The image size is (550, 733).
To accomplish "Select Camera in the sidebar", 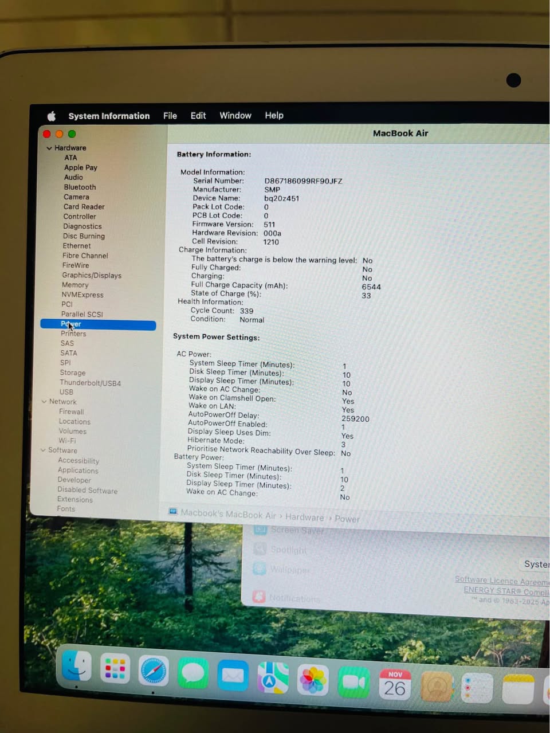I will (76, 197).
